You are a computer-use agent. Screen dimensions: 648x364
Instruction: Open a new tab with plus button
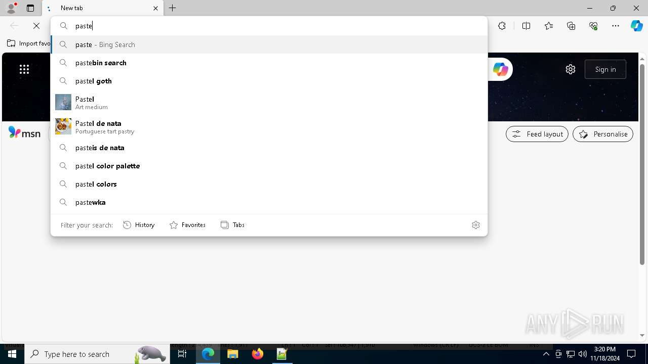tap(173, 8)
